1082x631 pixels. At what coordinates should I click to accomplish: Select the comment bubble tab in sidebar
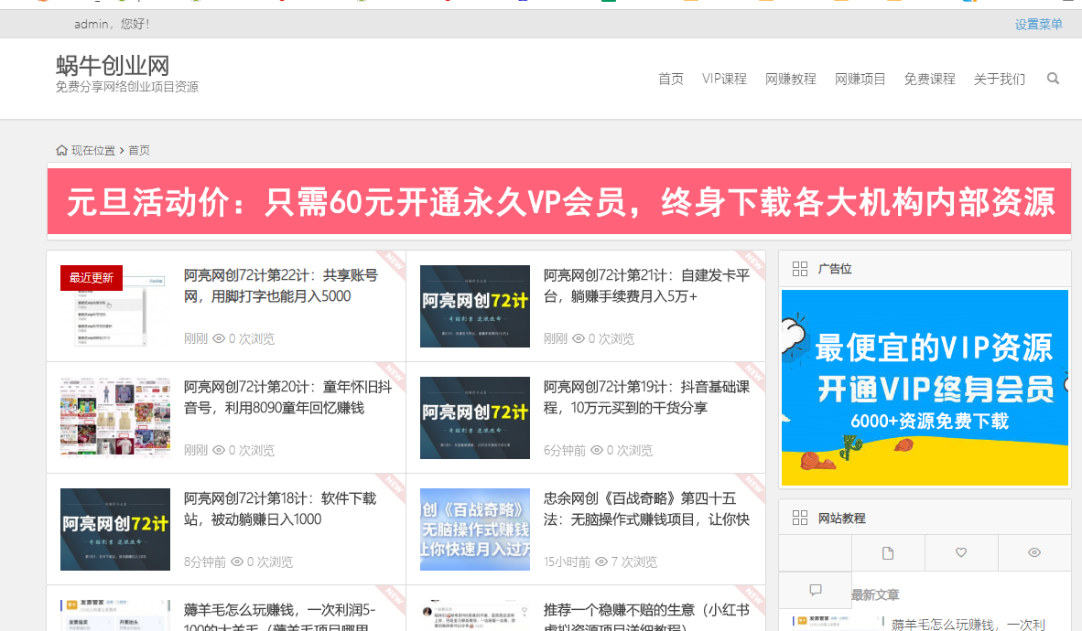point(816,590)
